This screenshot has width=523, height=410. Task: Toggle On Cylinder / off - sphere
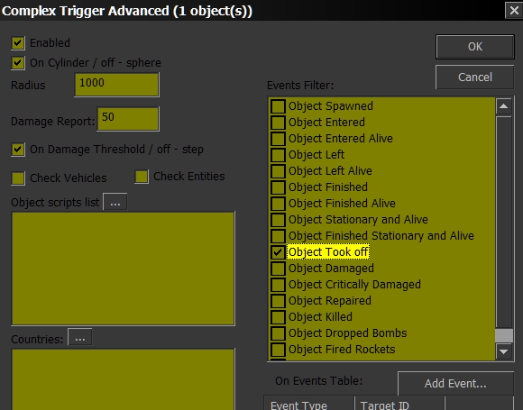18,63
